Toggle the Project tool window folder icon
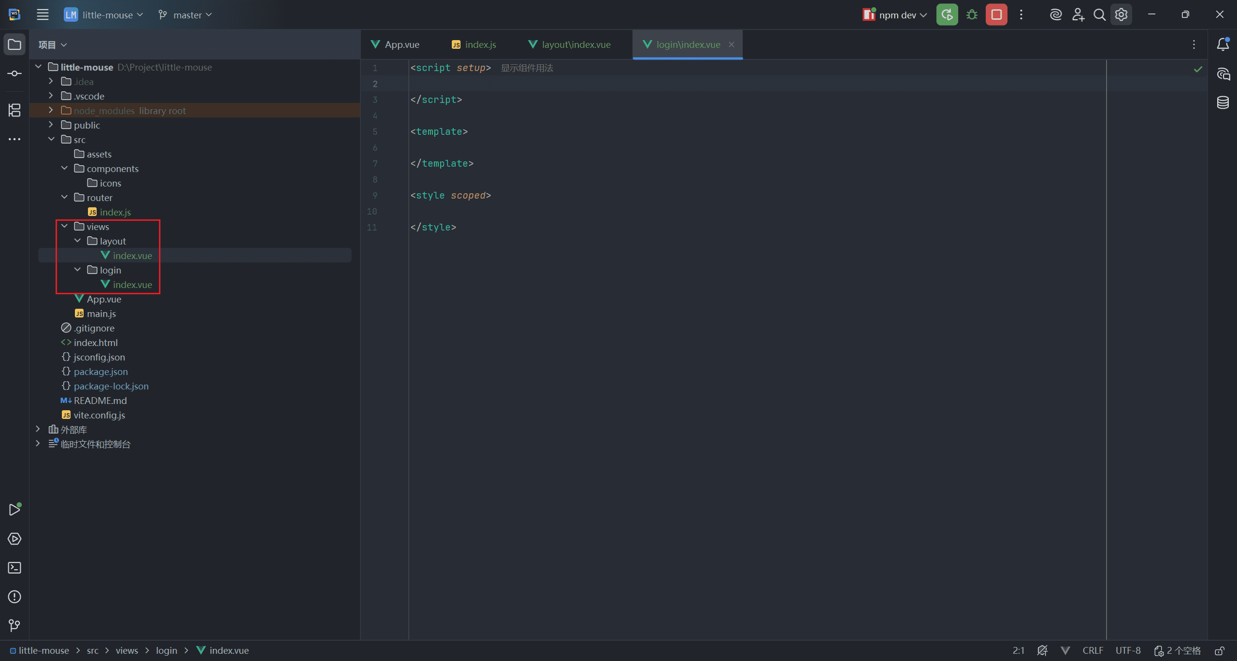The image size is (1237, 661). tap(14, 44)
